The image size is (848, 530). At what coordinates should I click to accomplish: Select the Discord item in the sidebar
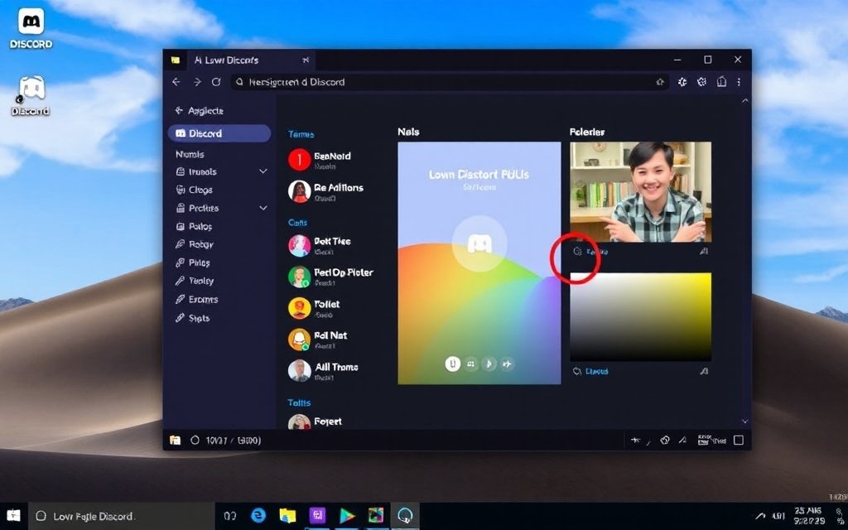[219, 133]
